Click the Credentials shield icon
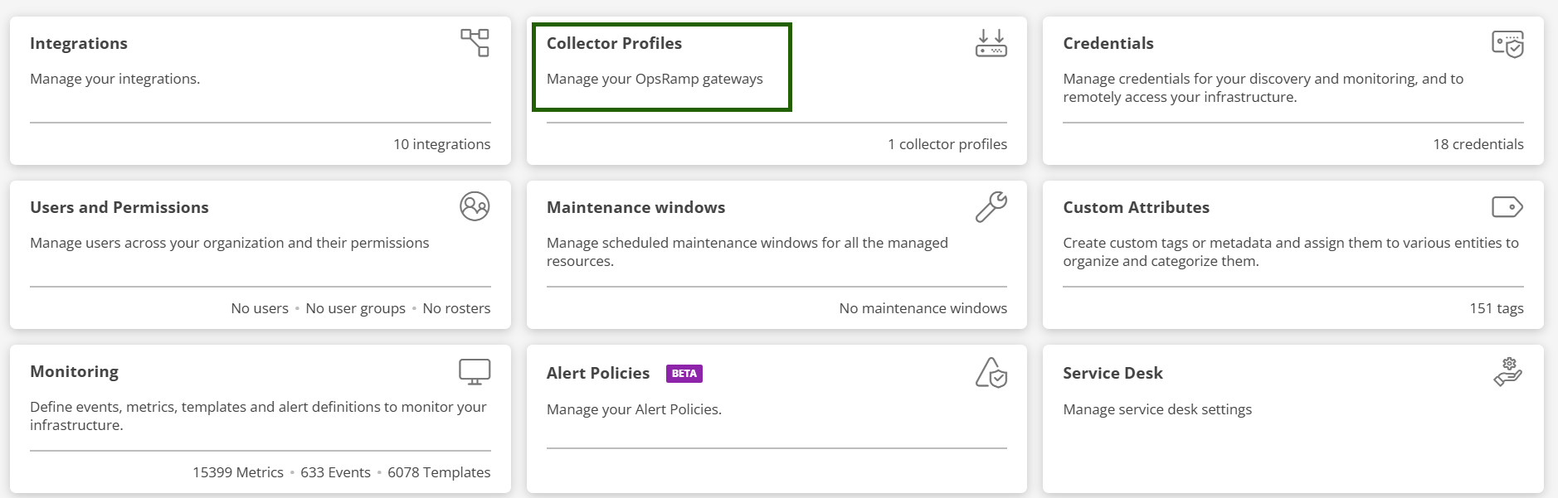The image size is (1558, 498). 1507,44
